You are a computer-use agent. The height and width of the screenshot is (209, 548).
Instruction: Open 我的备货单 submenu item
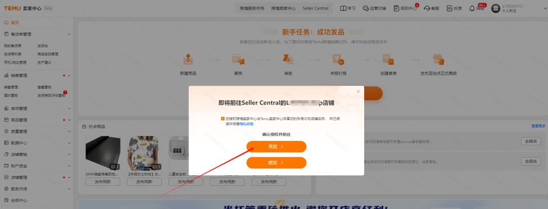(13, 46)
